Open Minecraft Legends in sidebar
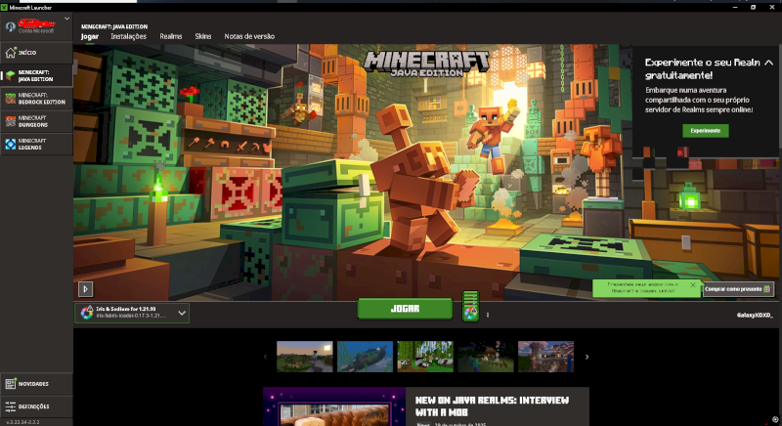Image resolution: width=782 pixels, height=426 pixels. coord(36,145)
